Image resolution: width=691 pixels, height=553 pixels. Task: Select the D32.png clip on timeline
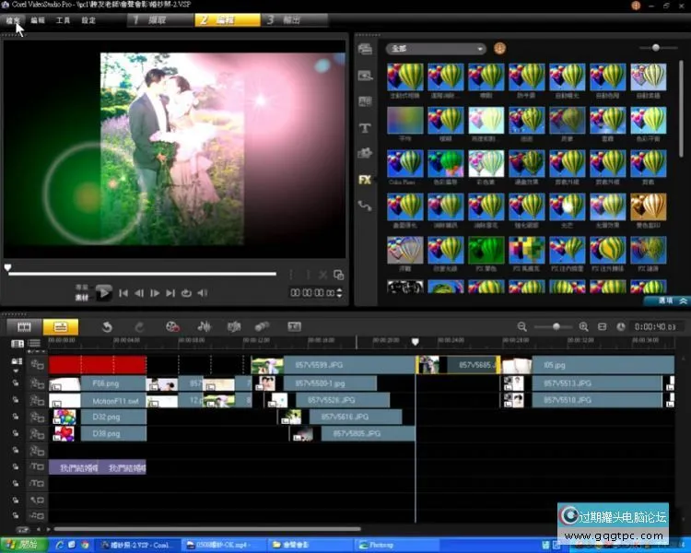coord(100,417)
